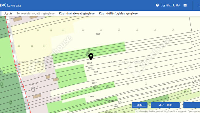The width and height of the screenshot is (200, 113).
Task: Select Tervezéstámogatás igénylése menu item
Action: (x=35, y=13)
